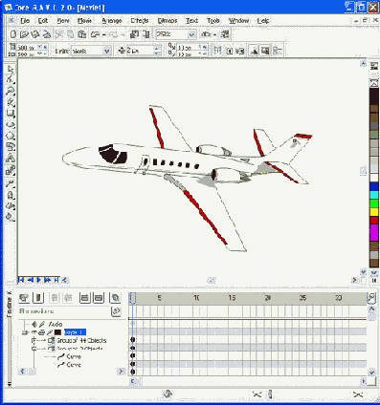Click the Open file icon
Image resolution: width=380 pixels, height=405 pixels.
24,34
